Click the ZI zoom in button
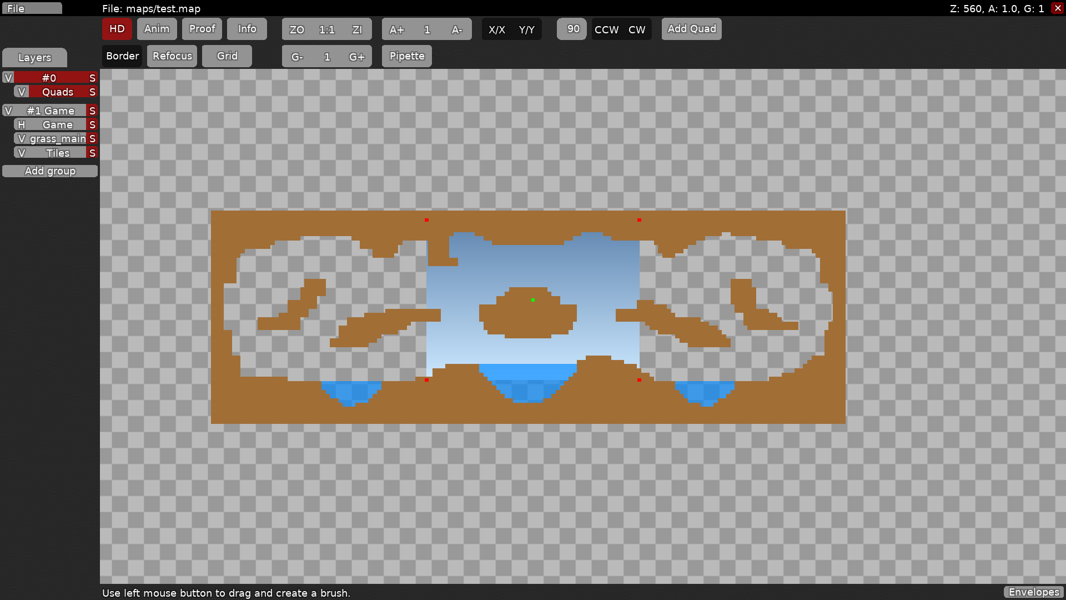The height and width of the screenshot is (600, 1066). click(x=357, y=29)
